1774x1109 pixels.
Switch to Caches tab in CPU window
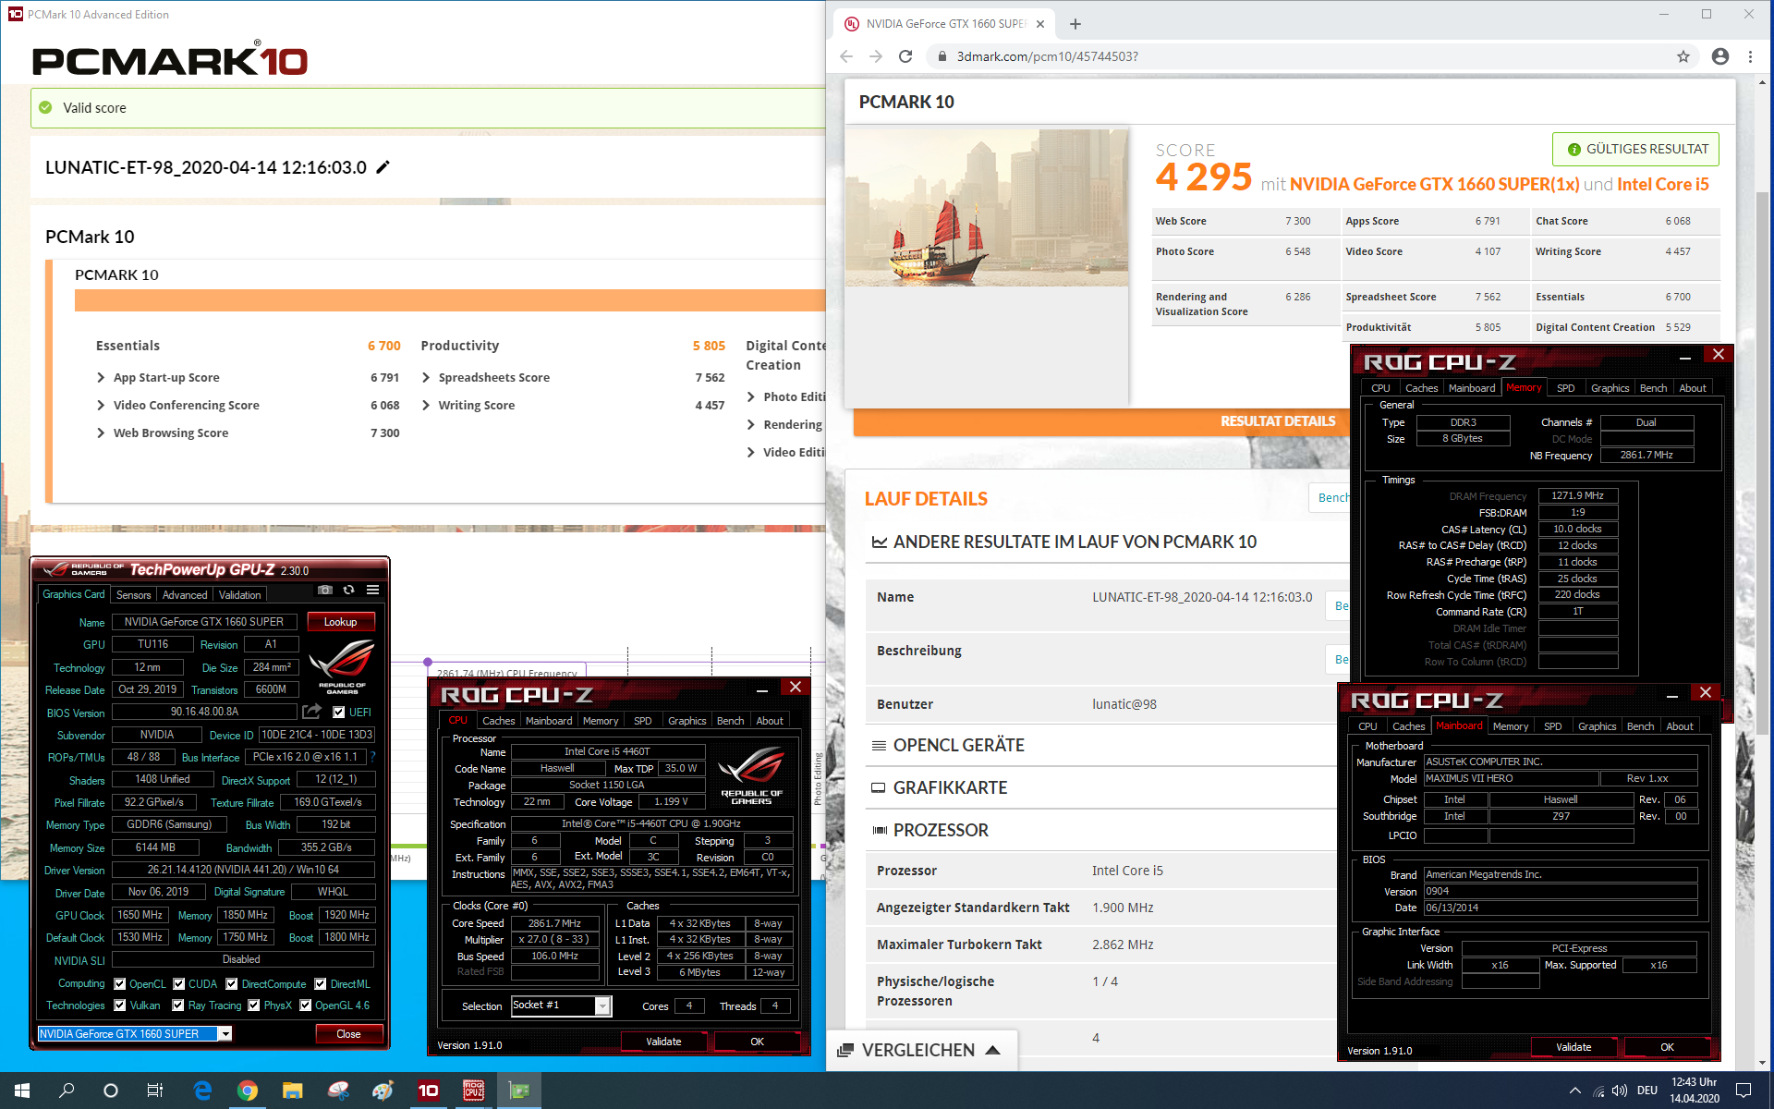click(499, 721)
